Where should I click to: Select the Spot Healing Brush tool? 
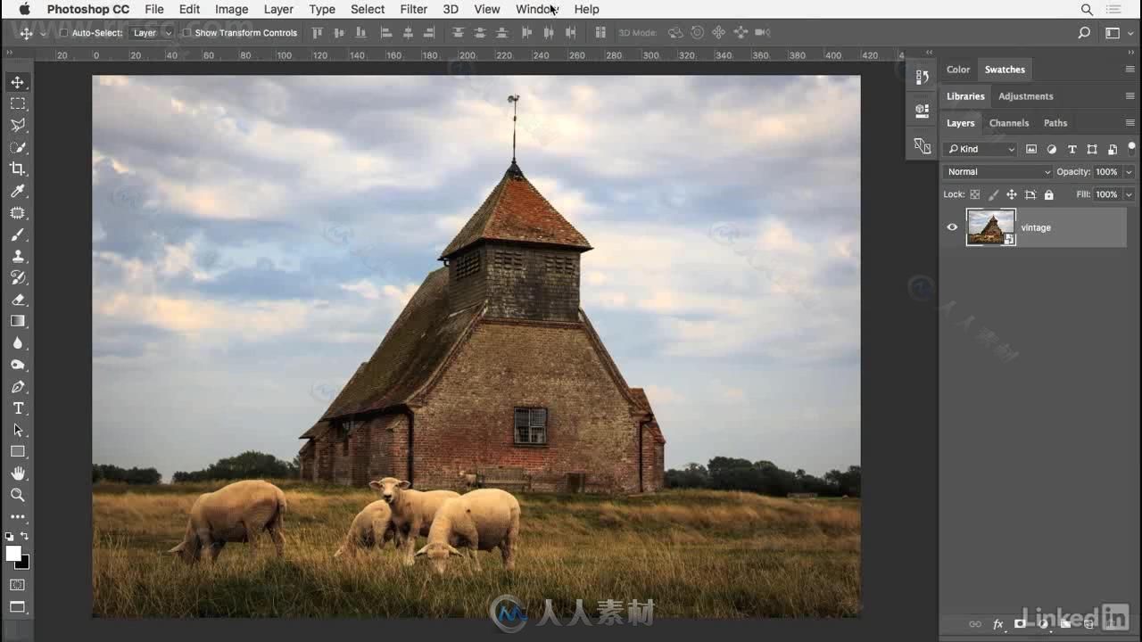[x=18, y=213]
